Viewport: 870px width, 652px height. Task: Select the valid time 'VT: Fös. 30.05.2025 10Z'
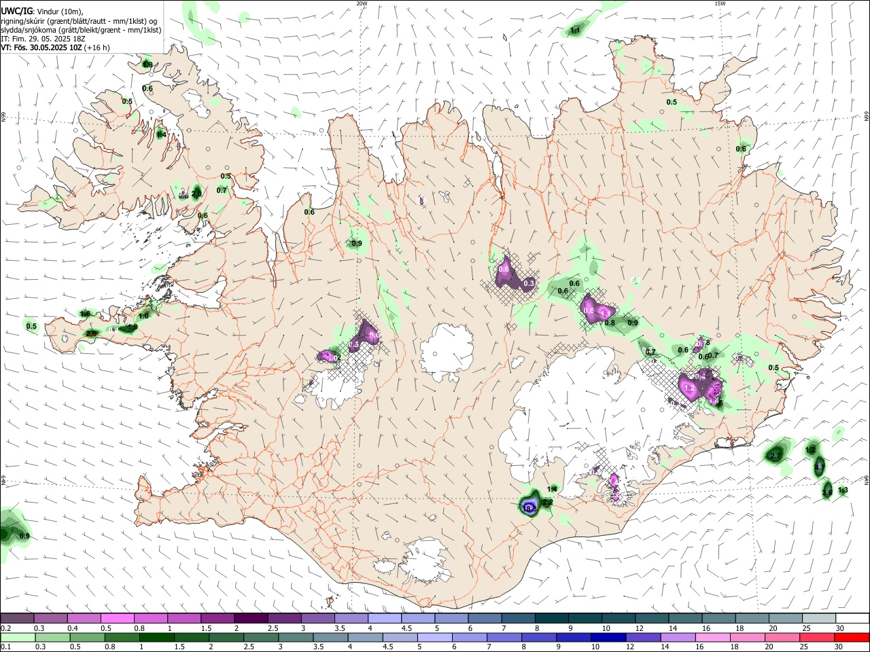41,48
